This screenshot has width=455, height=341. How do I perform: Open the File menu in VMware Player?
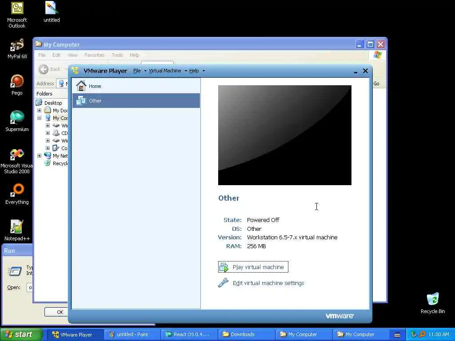(x=137, y=71)
